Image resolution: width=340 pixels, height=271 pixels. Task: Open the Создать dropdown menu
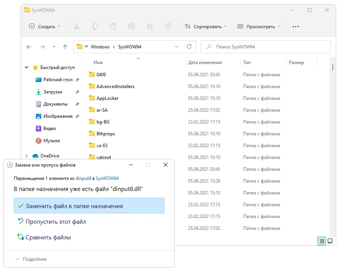pos(45,27)
